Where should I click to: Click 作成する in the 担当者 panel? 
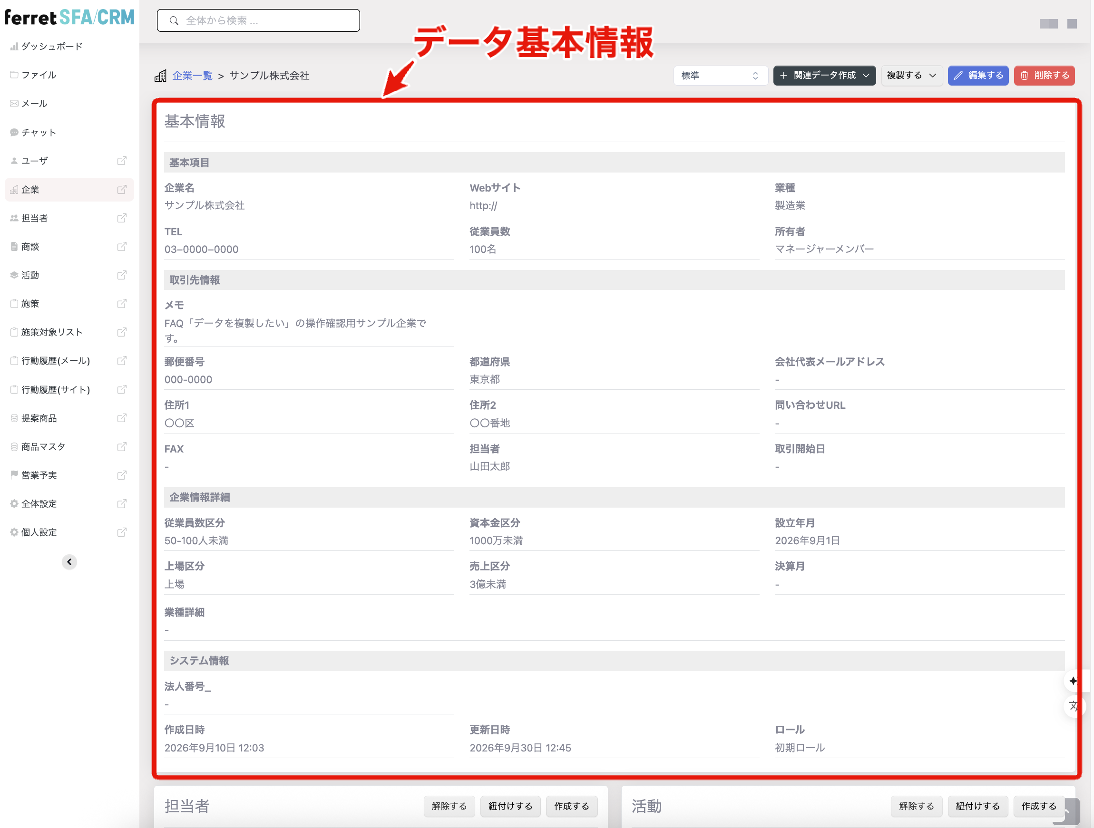tap(572, 806)
